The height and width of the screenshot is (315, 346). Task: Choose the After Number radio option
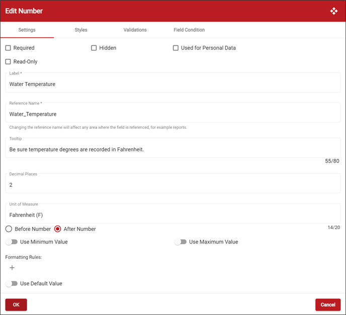point(58,229)
